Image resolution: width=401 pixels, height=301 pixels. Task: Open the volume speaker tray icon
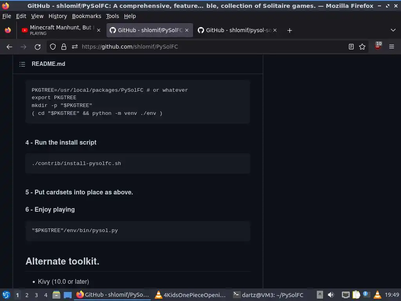click(x=331, y=295)
